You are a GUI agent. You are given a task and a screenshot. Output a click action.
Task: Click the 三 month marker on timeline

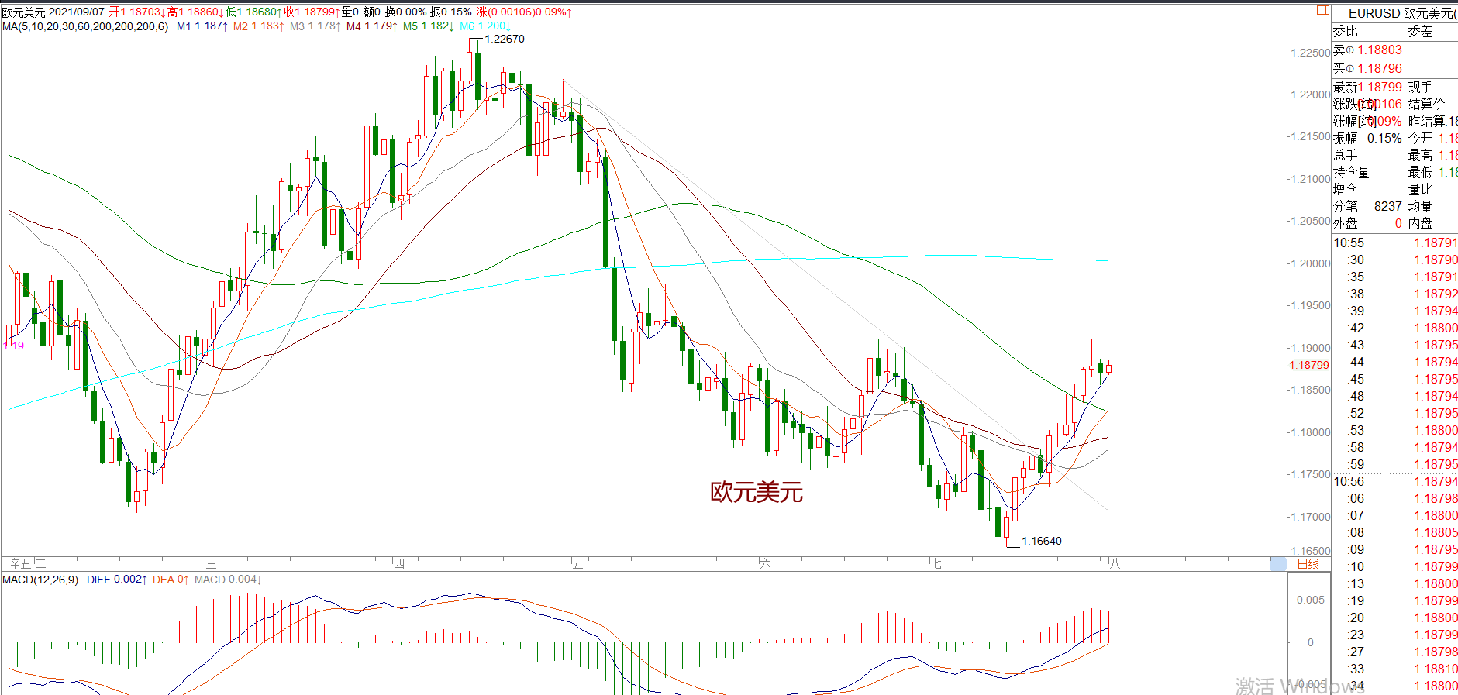(210, 564)
